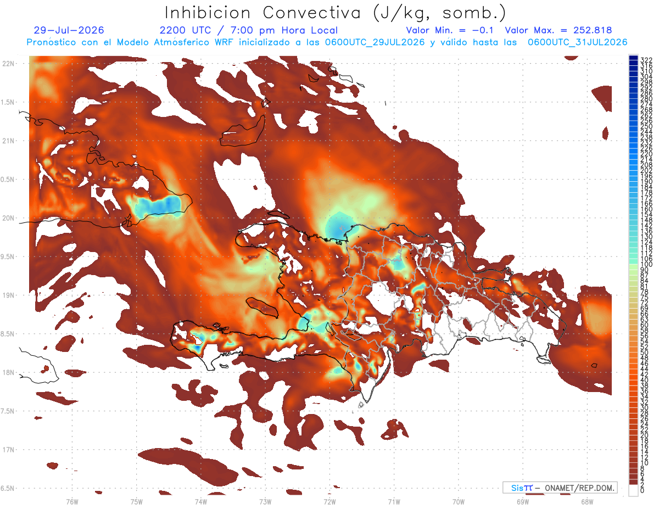Screen dimensions: 659x509
Task: Click the "Valor Max. = 252.818" text
Action: [x=559, y=30]
